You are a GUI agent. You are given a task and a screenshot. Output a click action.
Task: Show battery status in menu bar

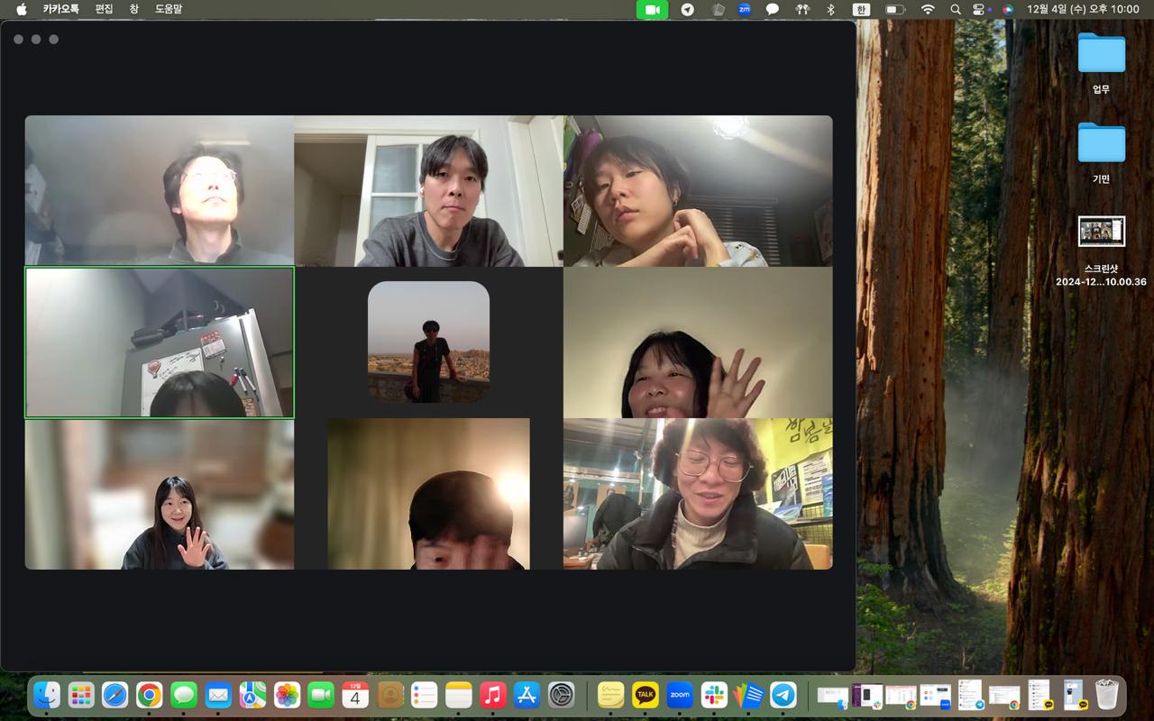(895, 9)
